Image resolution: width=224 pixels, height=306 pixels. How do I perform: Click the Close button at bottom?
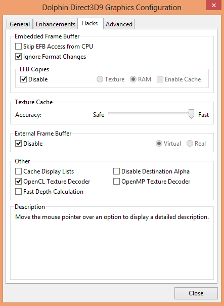click(196, 293)
